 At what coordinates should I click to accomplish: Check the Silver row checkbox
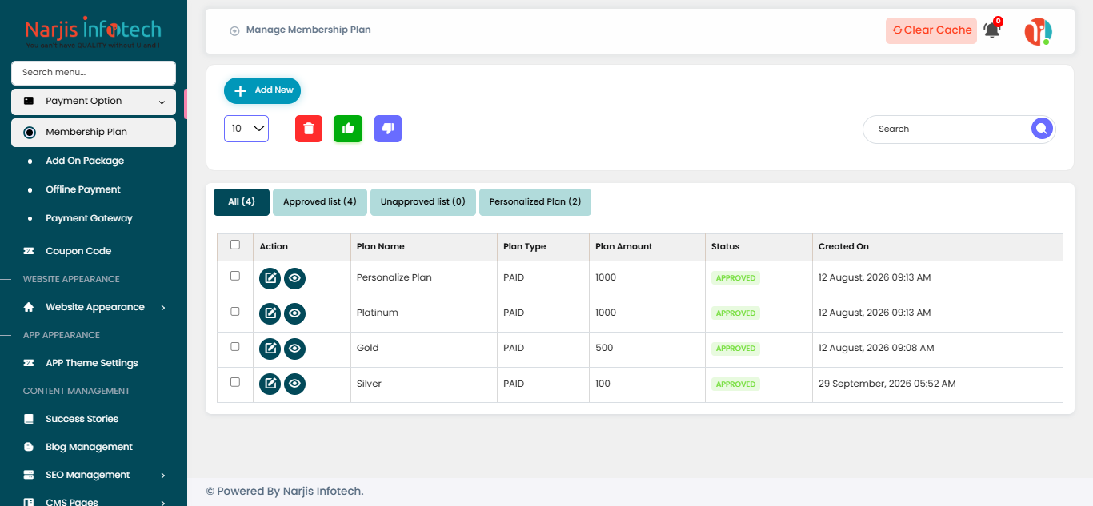[235, 382]
